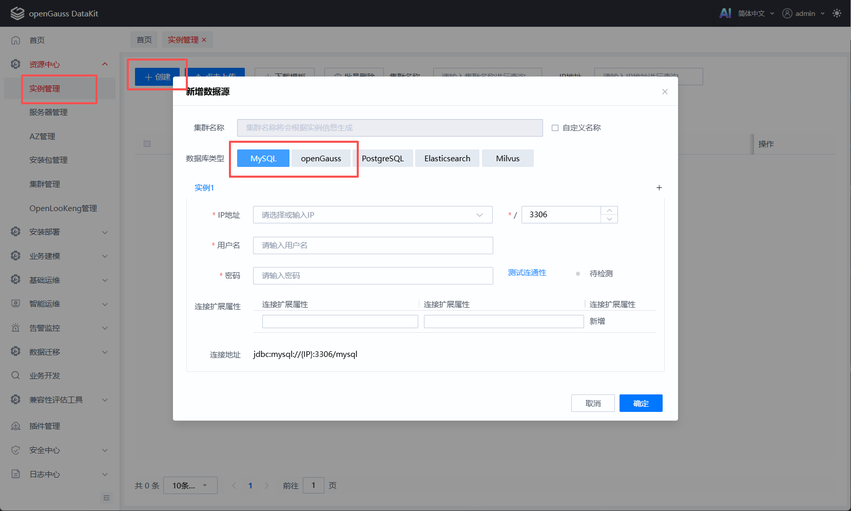Open the admin account dropdown arrow
The height and width of the screenshot is (511, 851).
coord(823,13)
